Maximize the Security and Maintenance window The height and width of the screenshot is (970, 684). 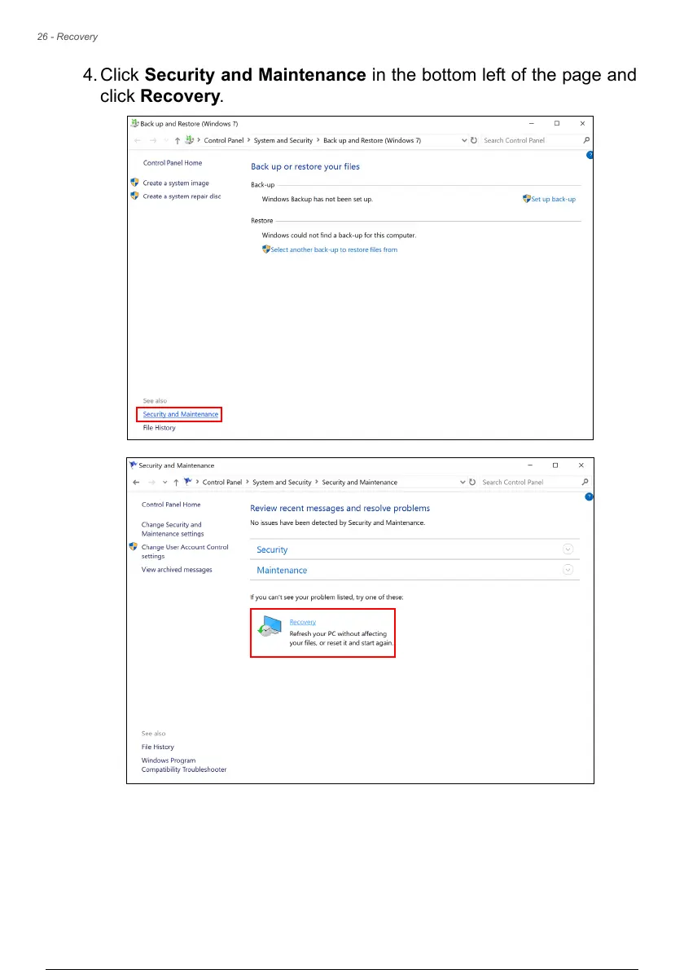coord(555,465)
